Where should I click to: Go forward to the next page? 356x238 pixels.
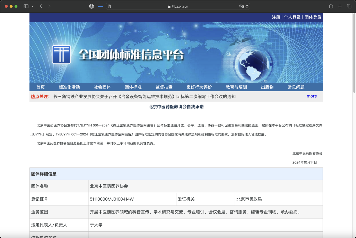coord(49,6)
